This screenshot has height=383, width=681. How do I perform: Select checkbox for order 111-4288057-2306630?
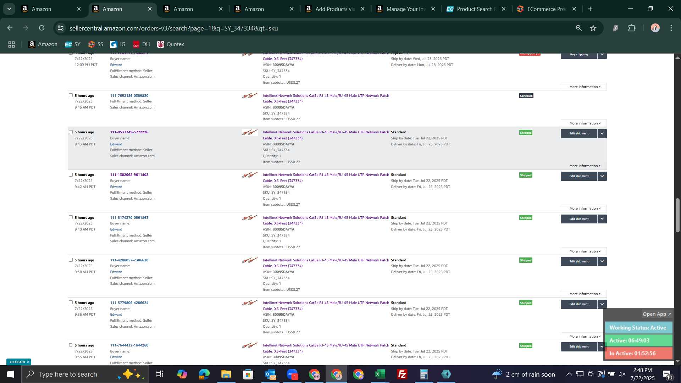click(71, 260)
